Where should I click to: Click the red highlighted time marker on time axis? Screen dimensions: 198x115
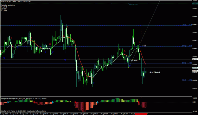[141, 114]
